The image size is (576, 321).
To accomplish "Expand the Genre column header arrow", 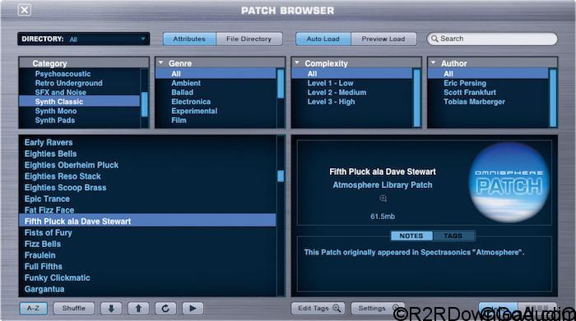I will pyautogui.click(x=161, y=63).
